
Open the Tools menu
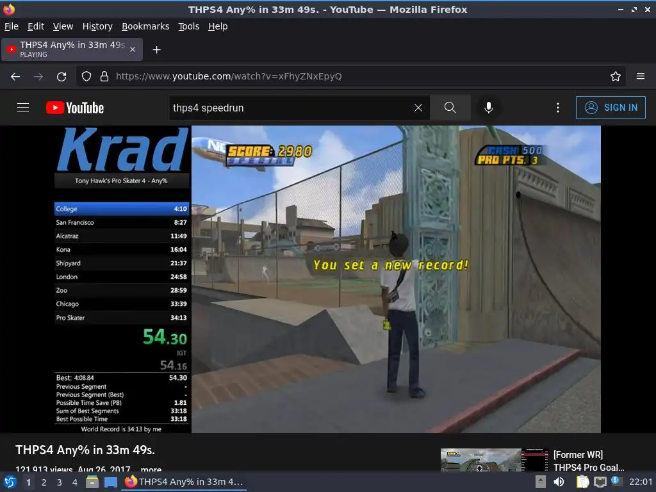click(189, 26)
